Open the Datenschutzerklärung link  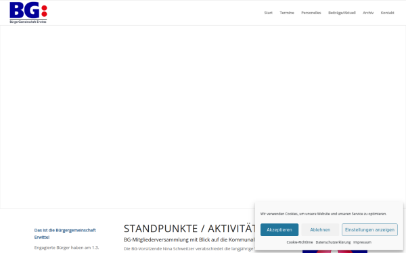point(333,242)
